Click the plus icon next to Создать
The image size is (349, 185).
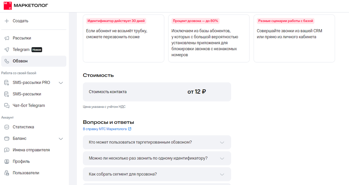pyautogui.click(x=7, y=21)
